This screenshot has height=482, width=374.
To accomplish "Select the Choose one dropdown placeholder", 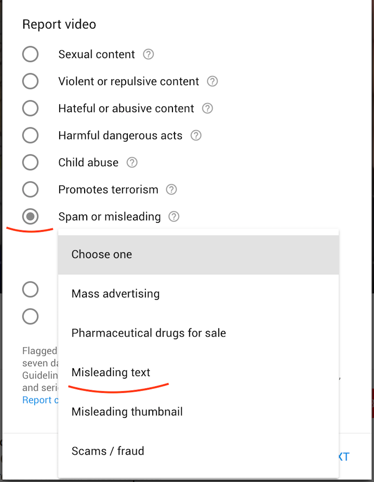I will tap(198, 255).
